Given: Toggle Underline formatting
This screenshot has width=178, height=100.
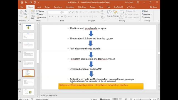Looking at the screenshot, I should tap(56, 17).
